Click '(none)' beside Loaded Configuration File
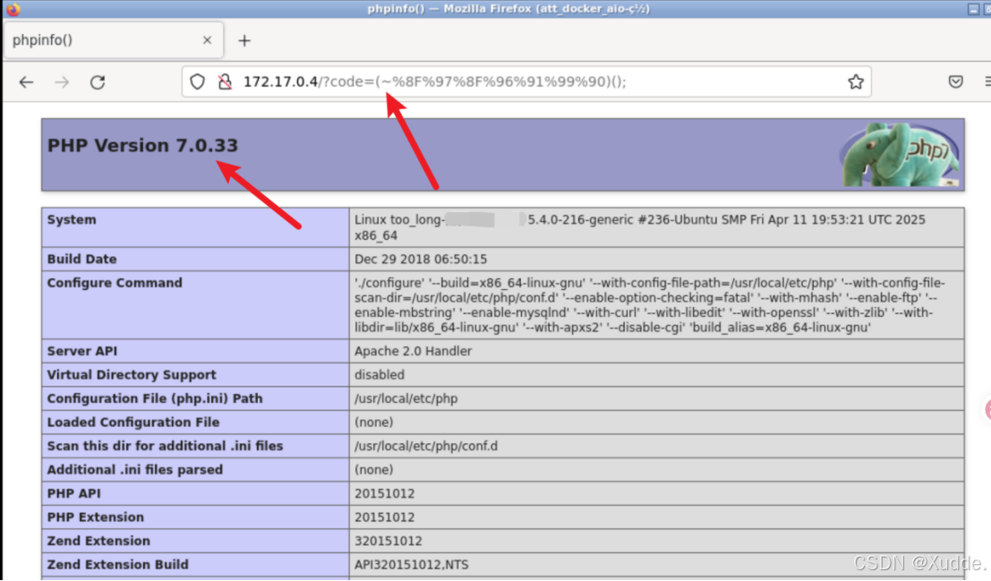 tap(373, 423)
